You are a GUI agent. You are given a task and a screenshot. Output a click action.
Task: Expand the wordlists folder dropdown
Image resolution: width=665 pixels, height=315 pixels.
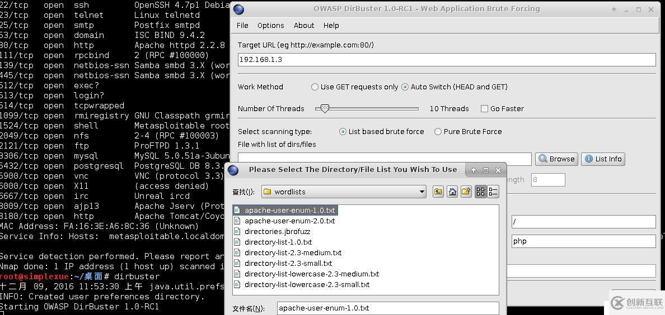pyautogui.click(x=422, y=192)
